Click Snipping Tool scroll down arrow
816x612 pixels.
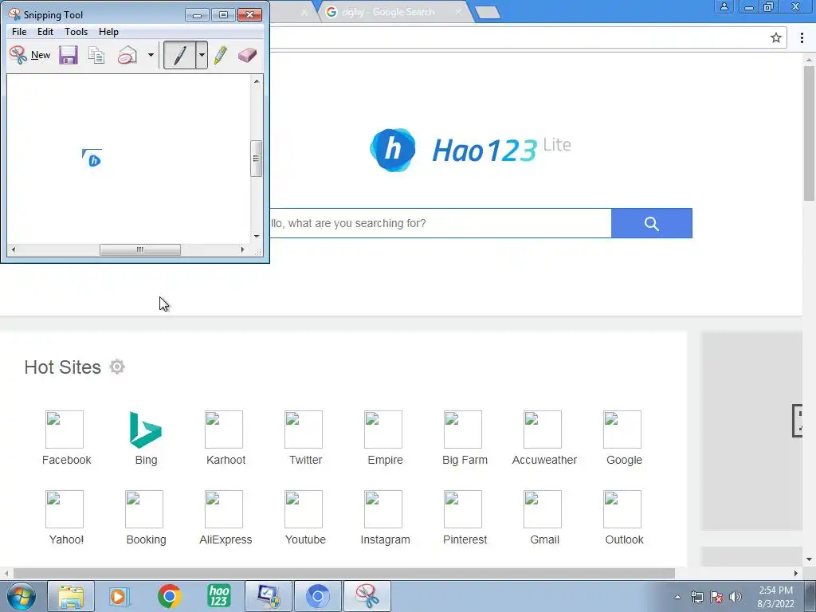(257, 236)
